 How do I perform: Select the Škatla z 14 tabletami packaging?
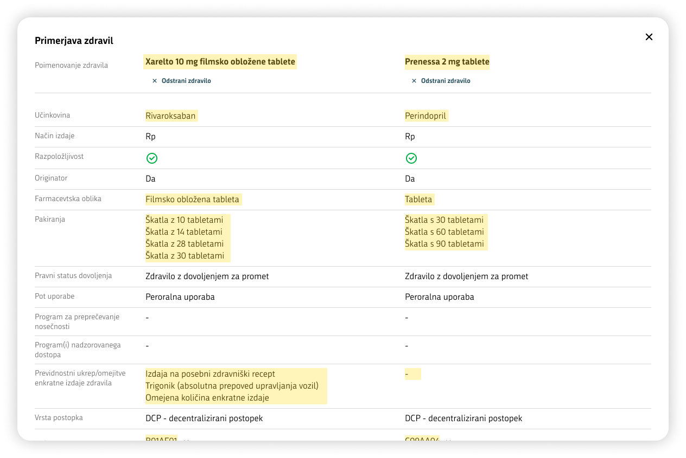(184, 232)
